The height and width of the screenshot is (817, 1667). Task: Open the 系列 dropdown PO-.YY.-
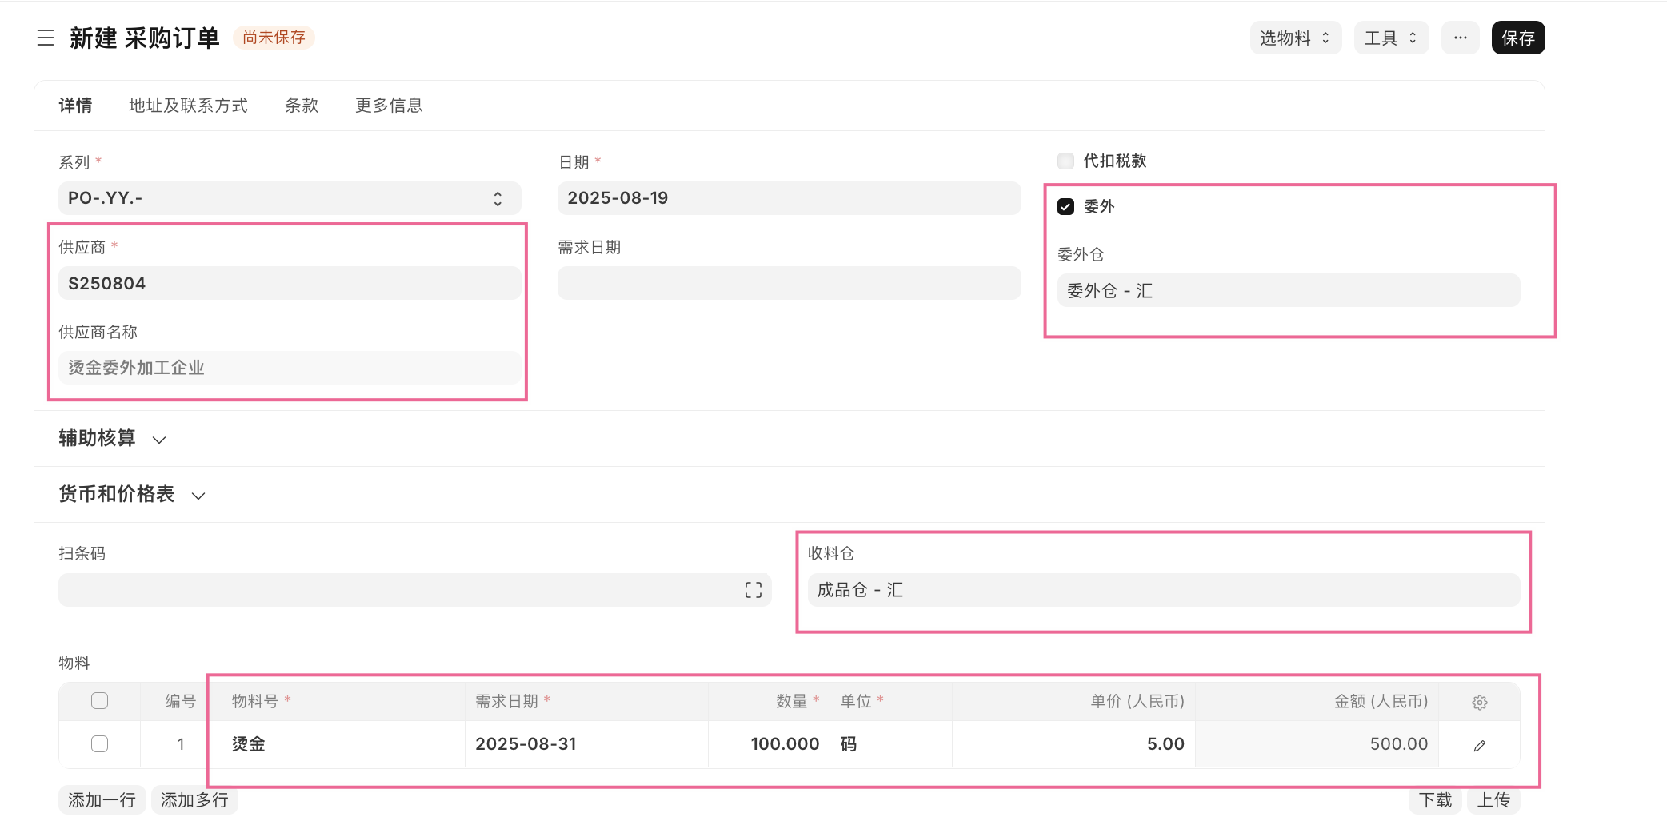(289, 198)
